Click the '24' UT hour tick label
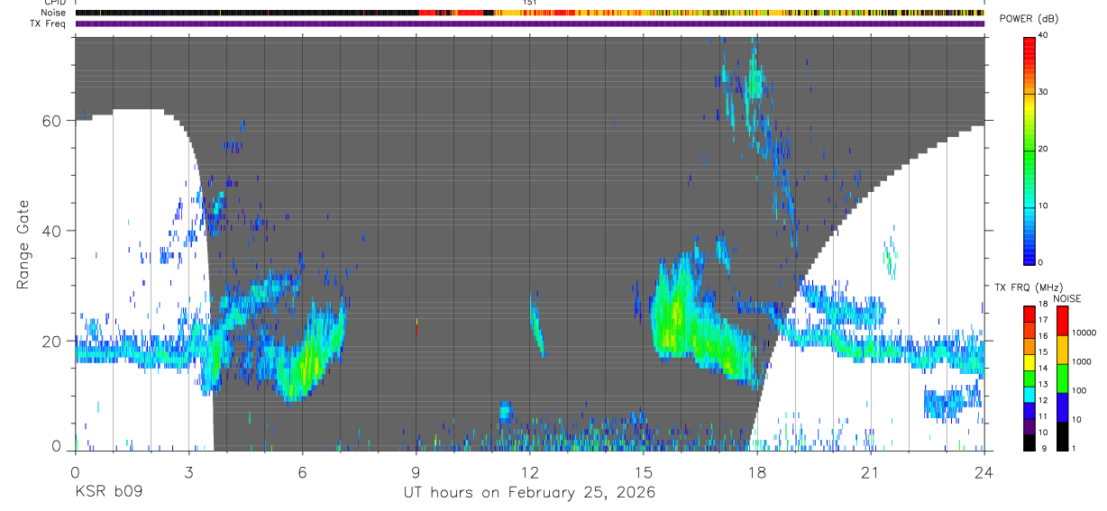 (x=983, y=473)
